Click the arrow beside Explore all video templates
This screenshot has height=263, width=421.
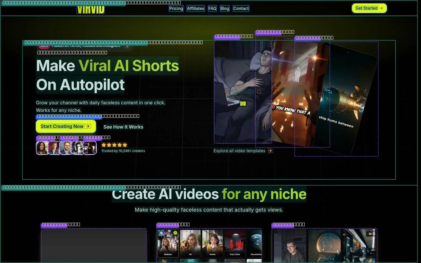point(270,151)
